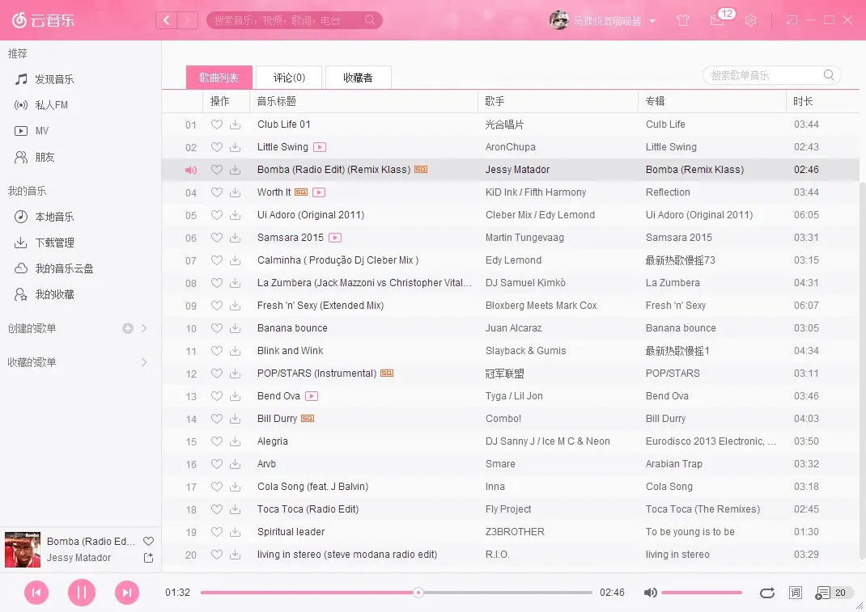This screenshot has height=612, width=866.
Task: Play the MV for Little Swing
Action: pos(320,147)
